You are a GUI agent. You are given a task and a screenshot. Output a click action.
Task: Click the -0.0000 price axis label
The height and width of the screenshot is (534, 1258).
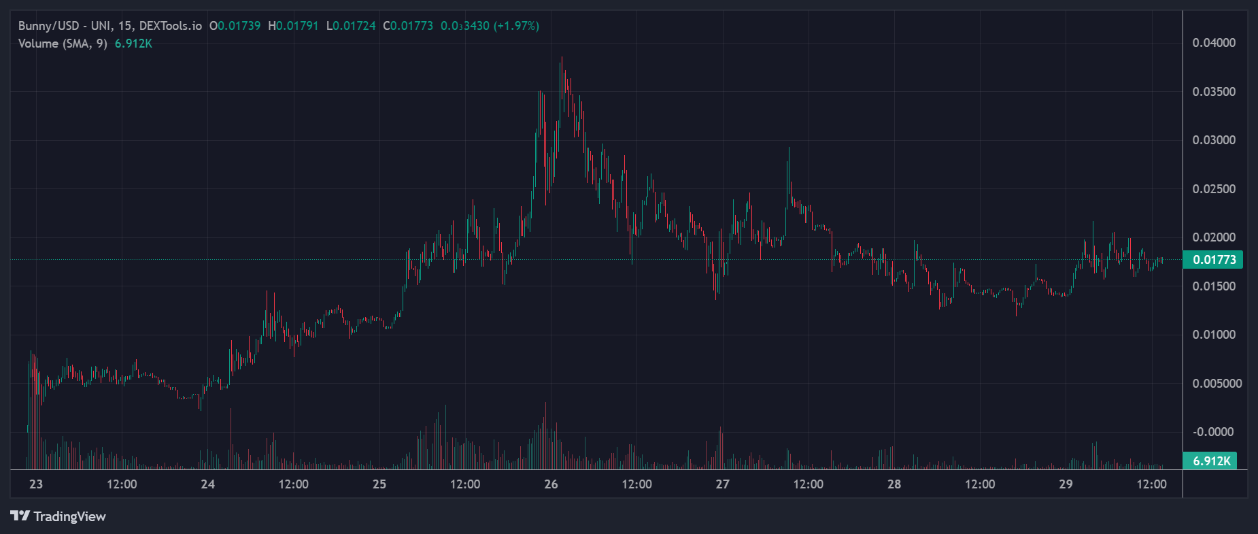pos(1213,432)
